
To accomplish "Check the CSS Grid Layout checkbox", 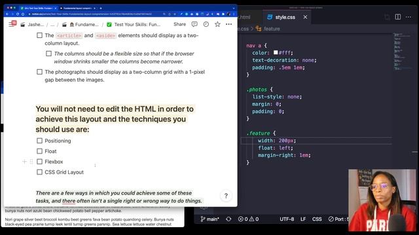I will coord(39,172).
